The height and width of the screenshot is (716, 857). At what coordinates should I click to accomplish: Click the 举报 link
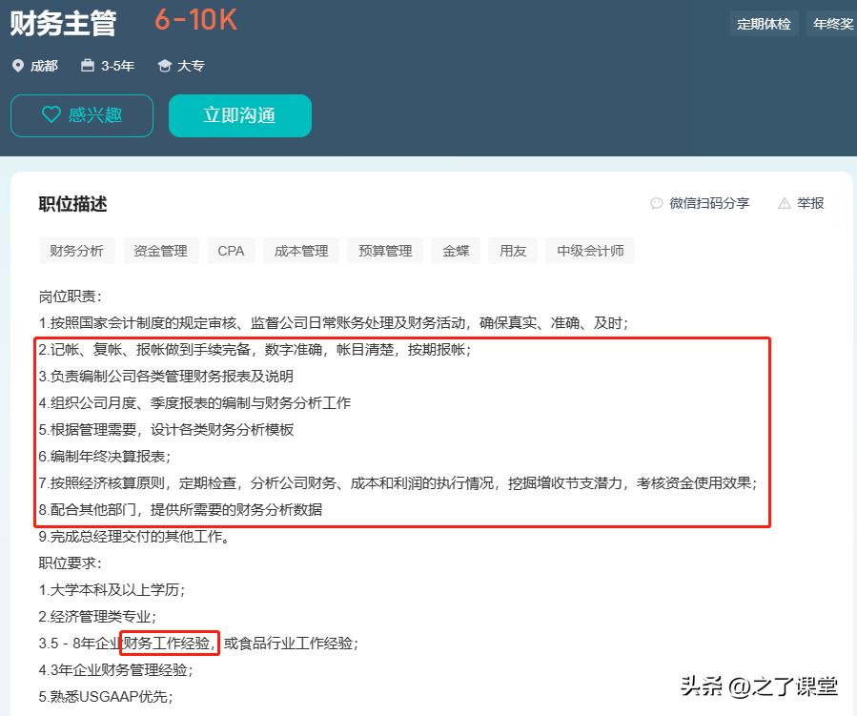point(809,203)
